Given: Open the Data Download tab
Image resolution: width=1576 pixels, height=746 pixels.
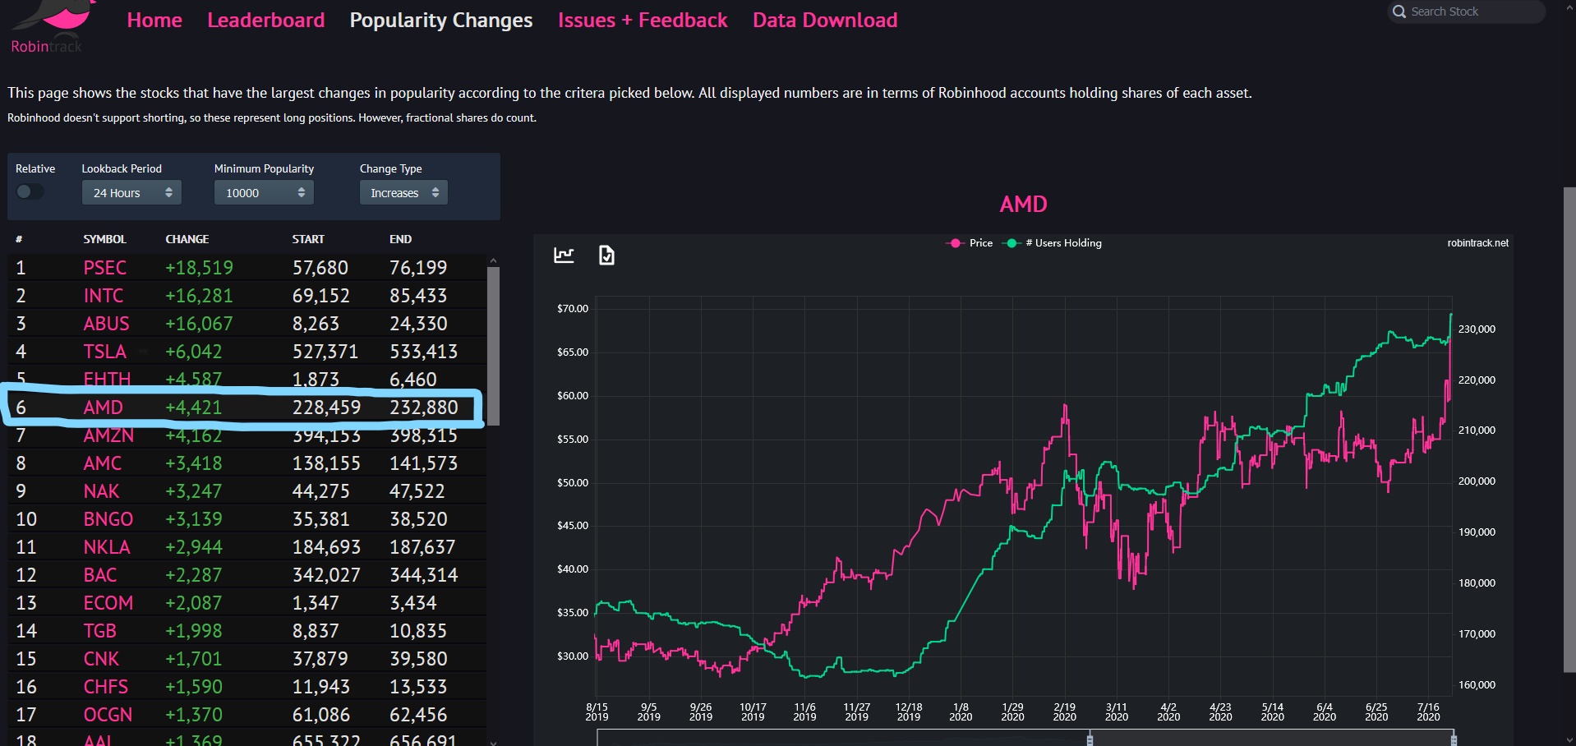Looking at the screenshot, I should click(824, 20).
